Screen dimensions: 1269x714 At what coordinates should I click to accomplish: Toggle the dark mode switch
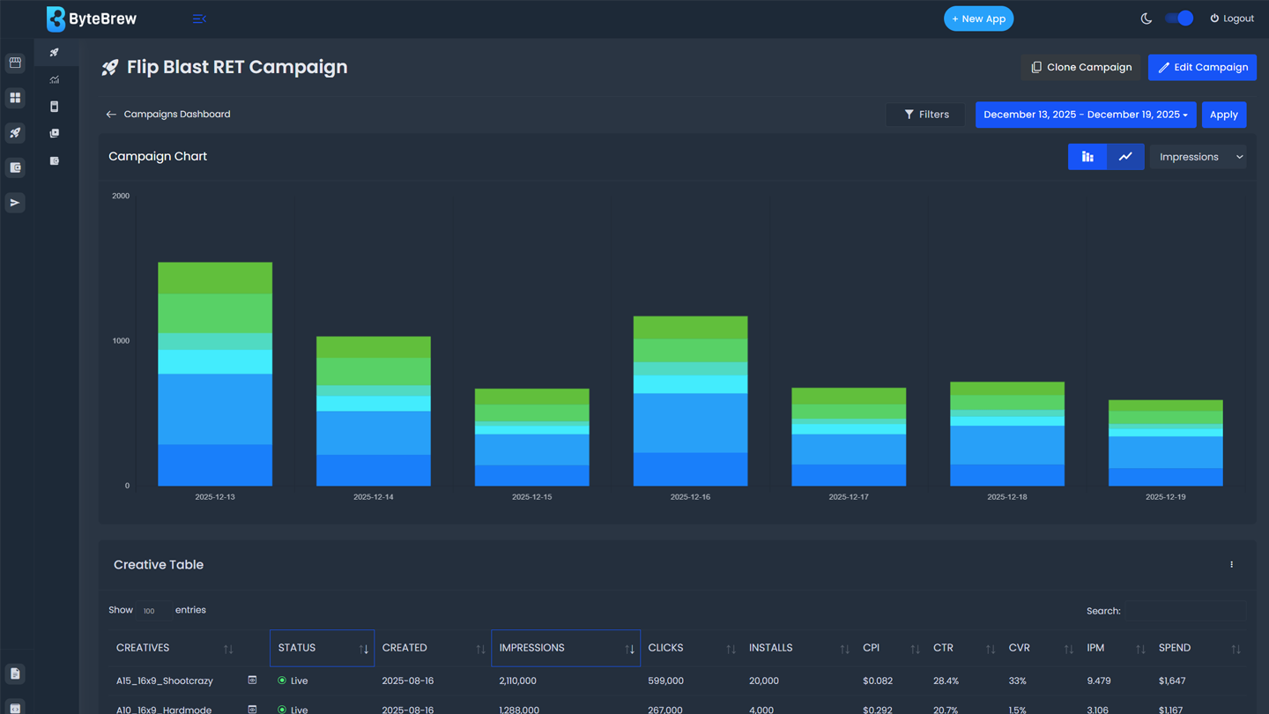click(x=1178, y=19)
